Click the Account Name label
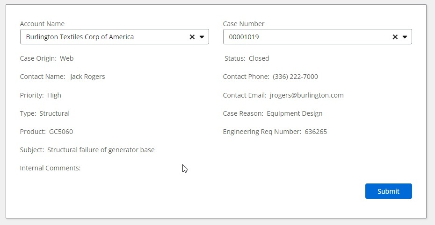Viewport: 435px width, 225px height. [x=42, y=24]
